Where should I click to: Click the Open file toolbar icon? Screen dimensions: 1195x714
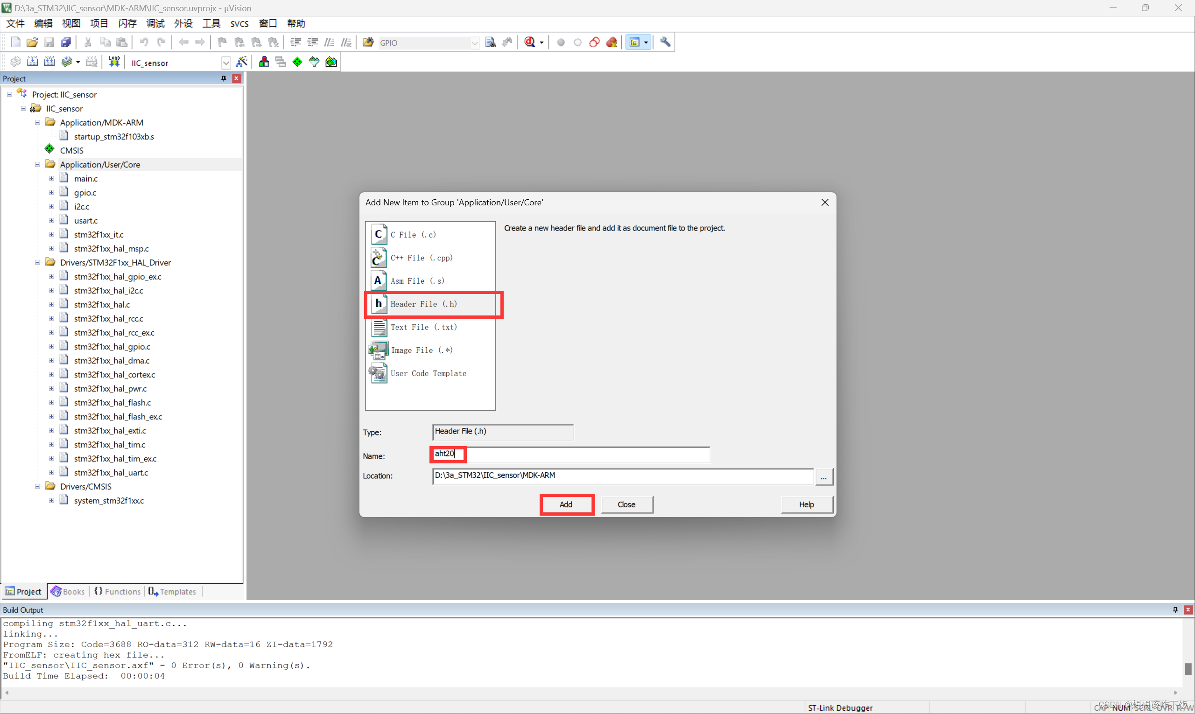coord(32,42)
